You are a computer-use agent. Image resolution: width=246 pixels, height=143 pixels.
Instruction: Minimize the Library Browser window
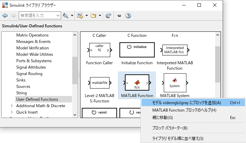click(x=184, y=5)
